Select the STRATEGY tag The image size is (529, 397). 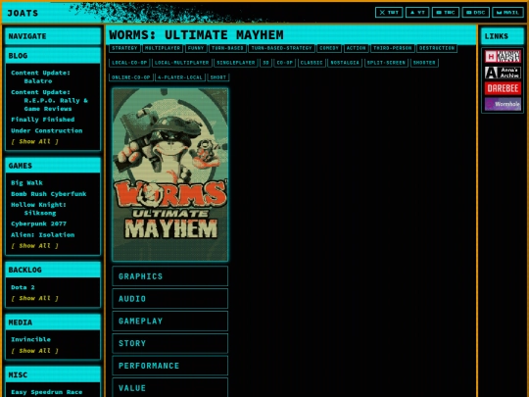[x=124, y=48]
